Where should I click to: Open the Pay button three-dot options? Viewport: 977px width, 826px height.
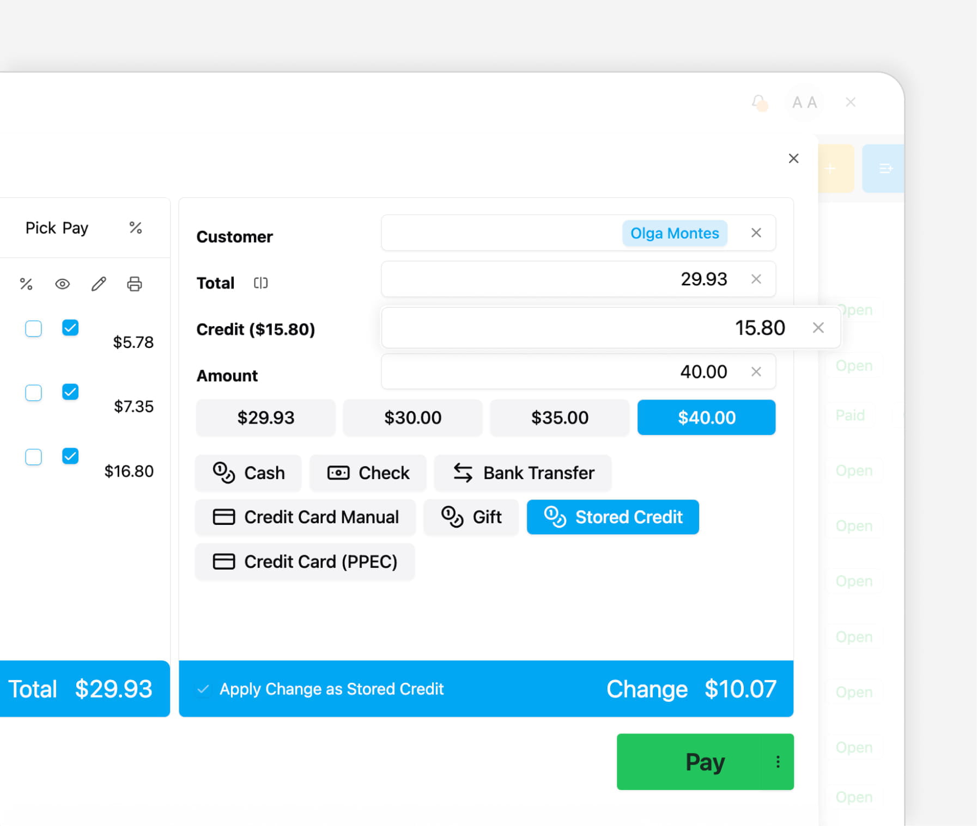click(x=778, y=762)
